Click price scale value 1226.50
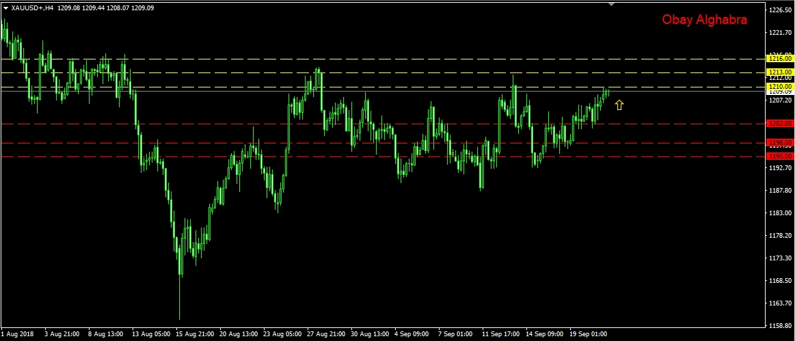The image size is (795, 341). pos(781,10)
